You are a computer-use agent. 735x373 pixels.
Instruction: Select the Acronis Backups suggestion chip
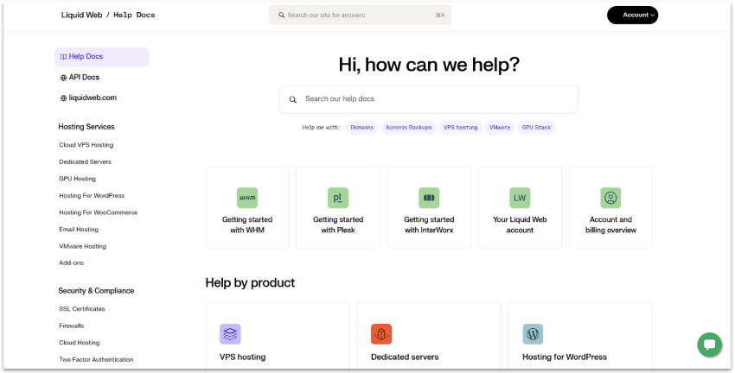tap(409, 127)
